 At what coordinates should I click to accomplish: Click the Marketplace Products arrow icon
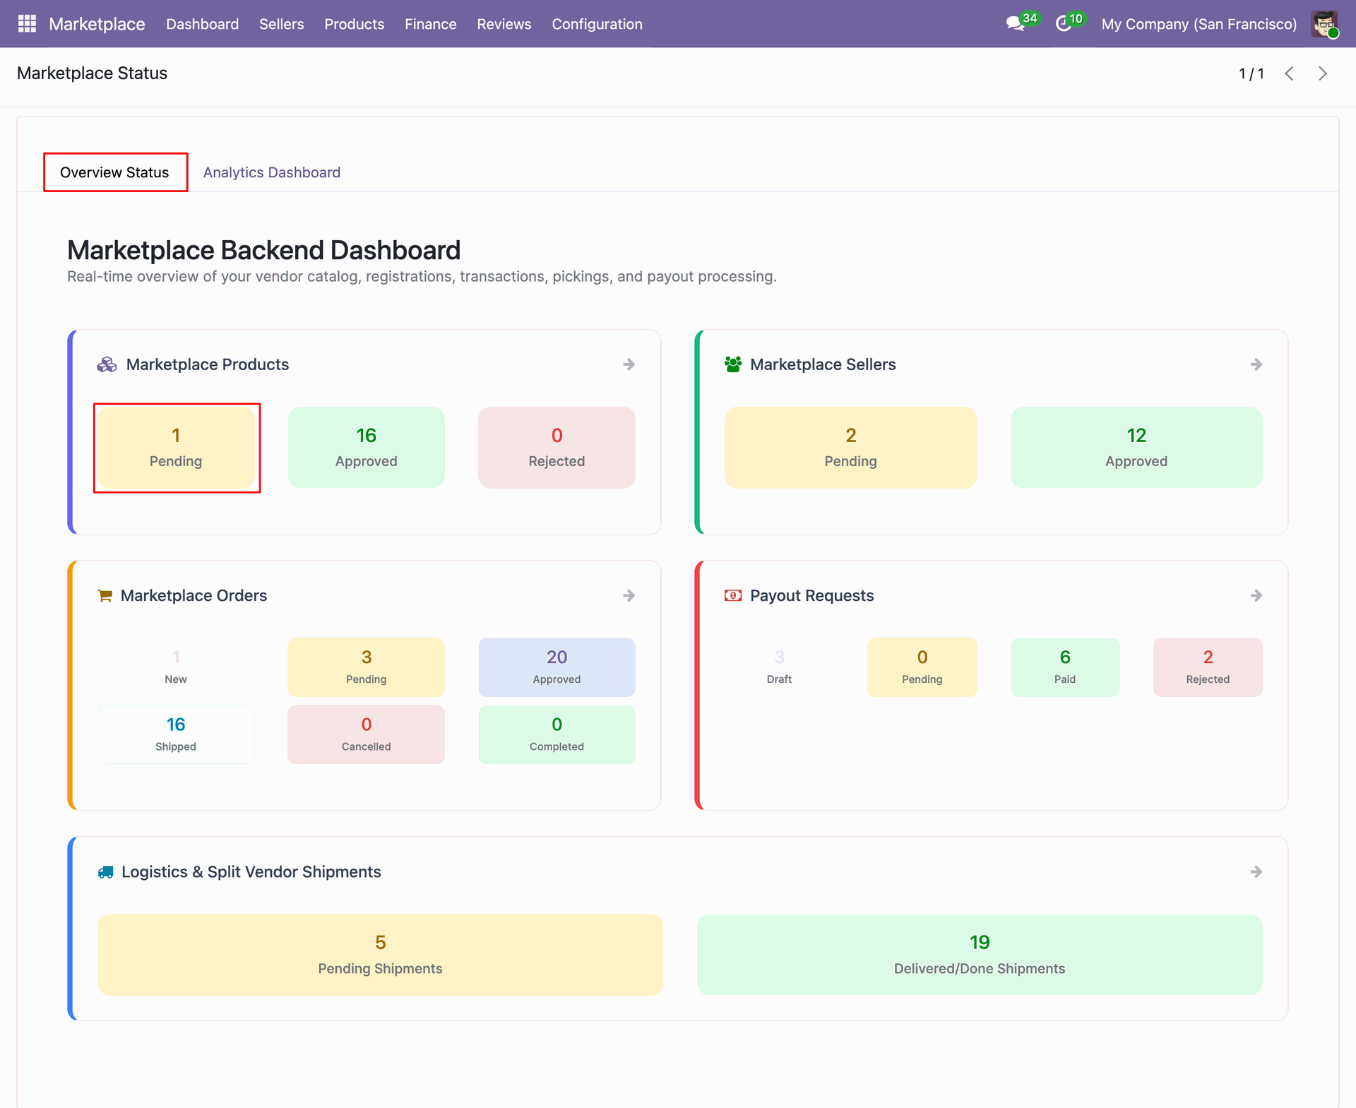tap(629, 364)
